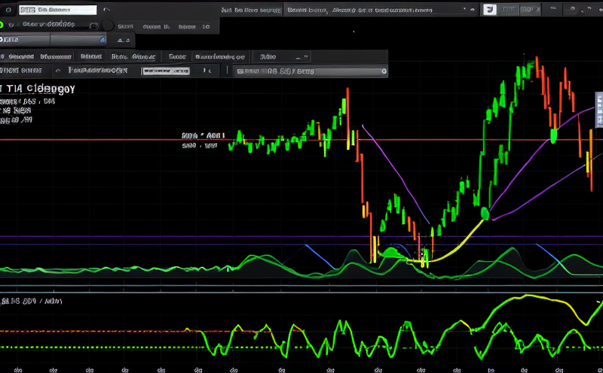Open the gray dropdown bar above the chart's center
This screenshot has height=373, width=603.
[x=311, y=71]
